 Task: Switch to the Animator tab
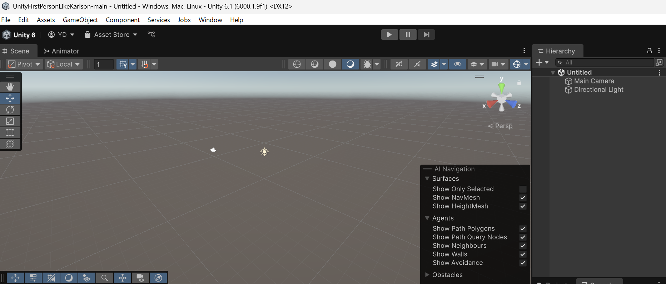[x=61, y=51]
